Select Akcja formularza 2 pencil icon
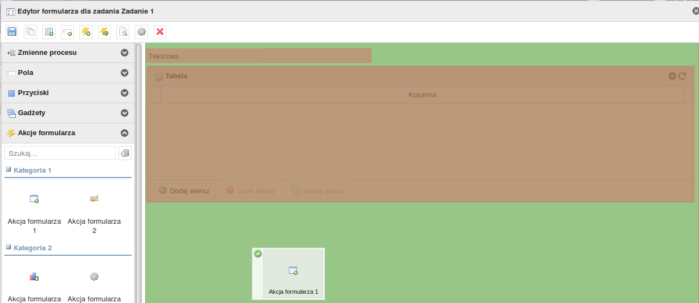 [94, 199]
